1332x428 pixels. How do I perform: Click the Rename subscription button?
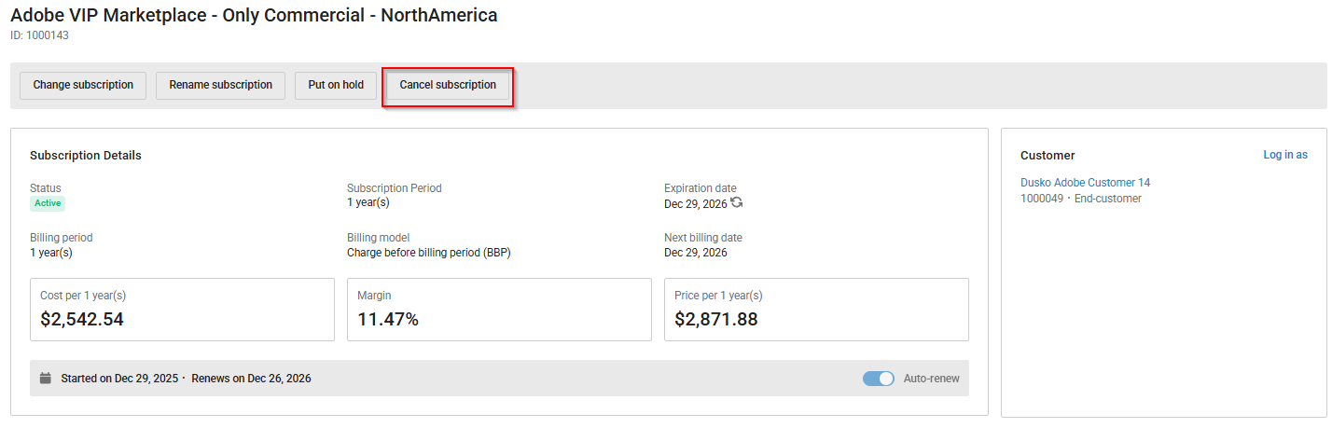[220, 85]
